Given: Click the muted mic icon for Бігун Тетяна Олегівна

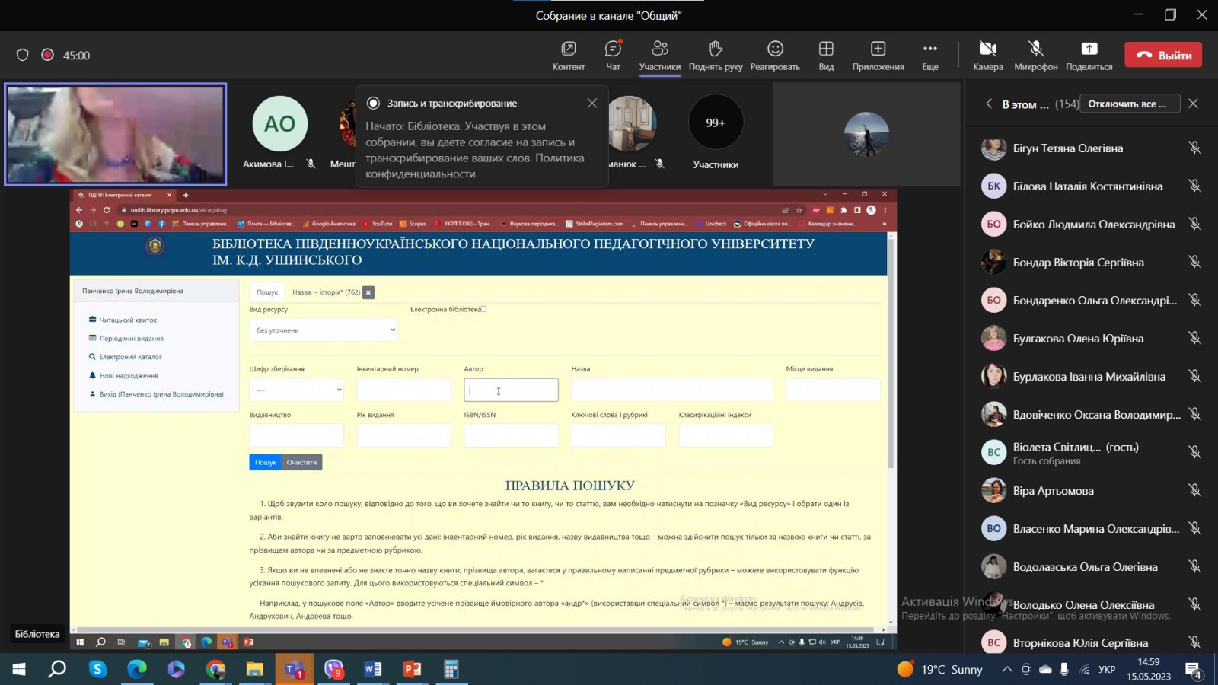Looking at the screenshot, I should [x=1194, y=148].
